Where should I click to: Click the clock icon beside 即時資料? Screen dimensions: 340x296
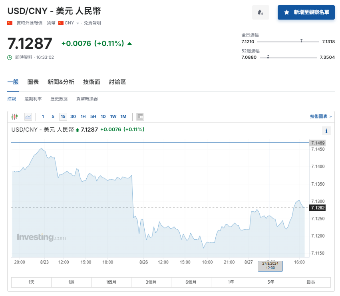[x=10, y=58]
